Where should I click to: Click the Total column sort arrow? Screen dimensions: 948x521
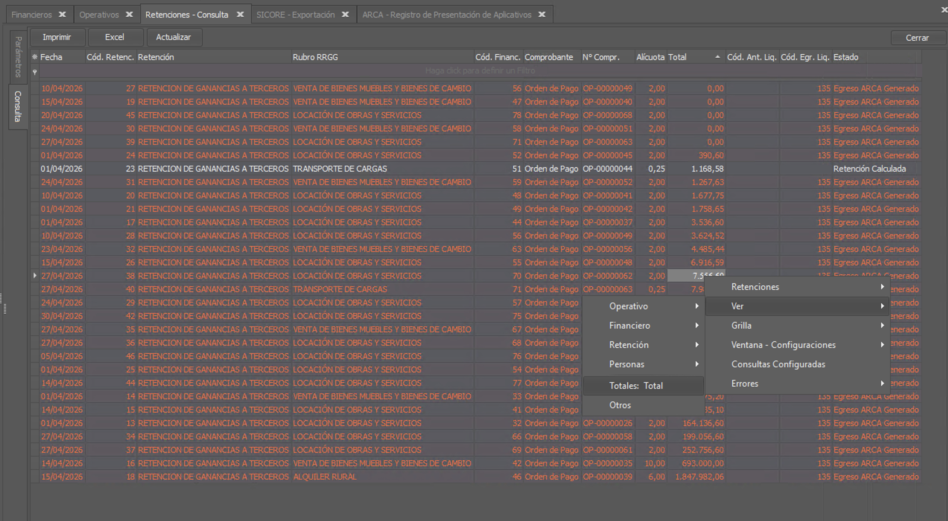[717, 57]
